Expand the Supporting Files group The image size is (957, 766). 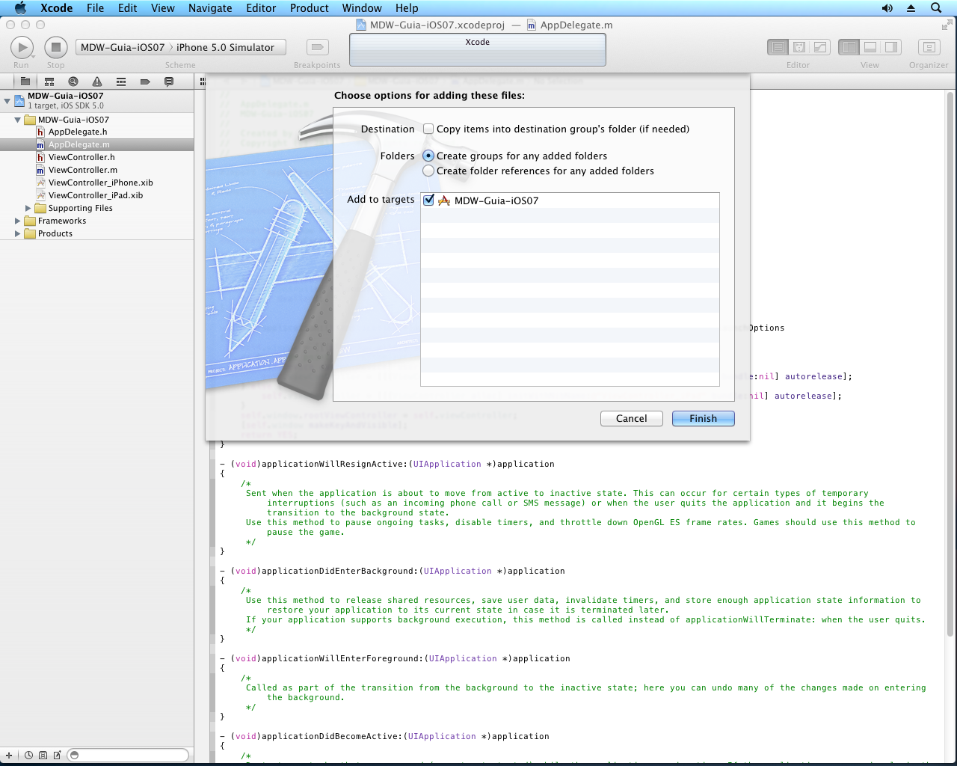tap(28, 208)
